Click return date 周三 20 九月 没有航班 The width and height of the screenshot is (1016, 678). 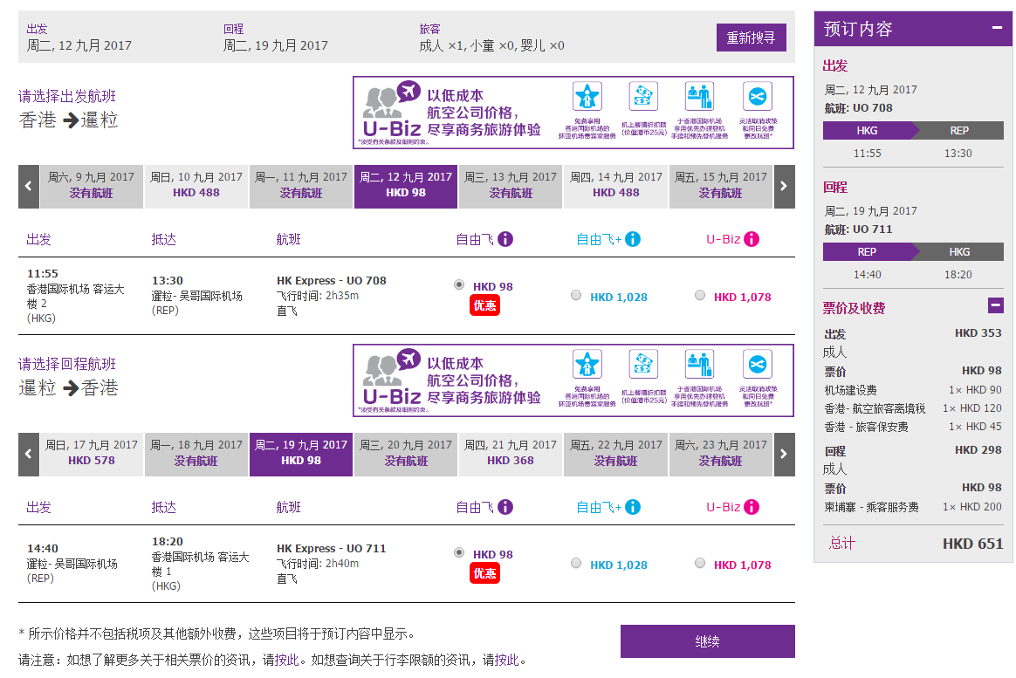[406, 455]
